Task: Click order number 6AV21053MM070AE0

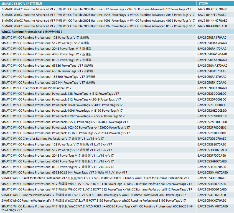Action: tap(212, 172)
